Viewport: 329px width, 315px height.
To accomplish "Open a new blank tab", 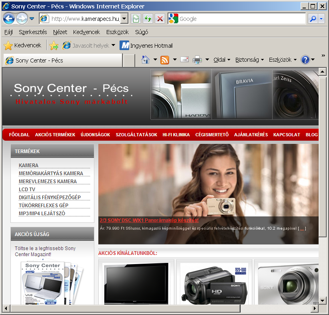I will coord(129,61).
